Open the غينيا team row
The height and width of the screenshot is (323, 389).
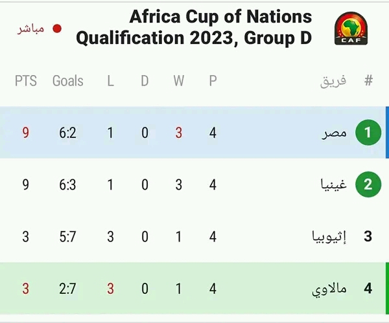pos(193,184)
